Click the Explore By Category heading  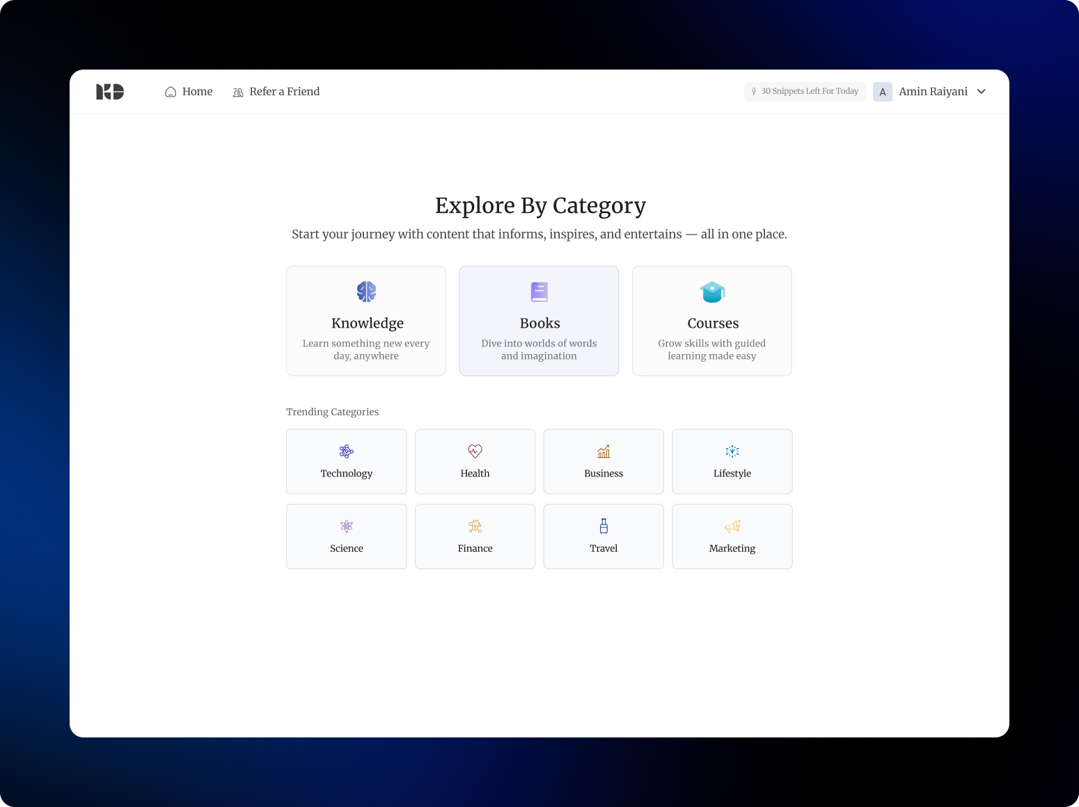[540, 205]
